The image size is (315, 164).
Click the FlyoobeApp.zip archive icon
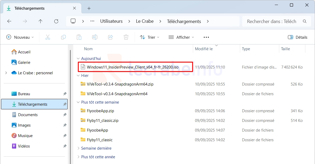83,111
